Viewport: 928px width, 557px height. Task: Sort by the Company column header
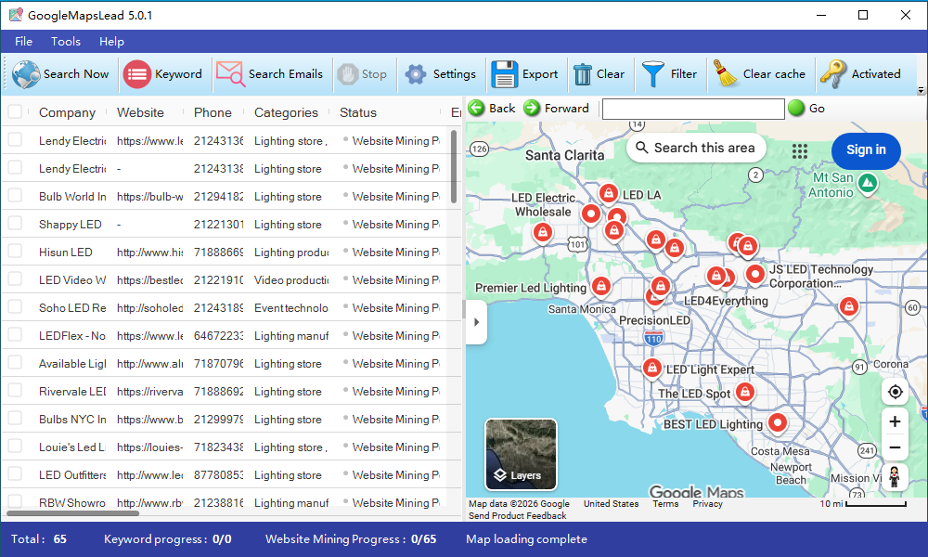point(67,112)
